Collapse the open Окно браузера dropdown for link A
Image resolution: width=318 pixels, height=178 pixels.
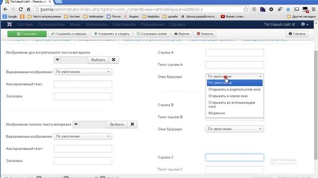click(x=235, y=77)
